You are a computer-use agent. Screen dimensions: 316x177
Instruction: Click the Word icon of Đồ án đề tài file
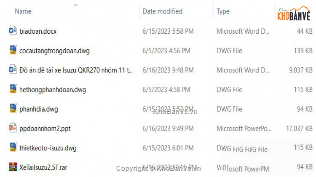point(13,70)
